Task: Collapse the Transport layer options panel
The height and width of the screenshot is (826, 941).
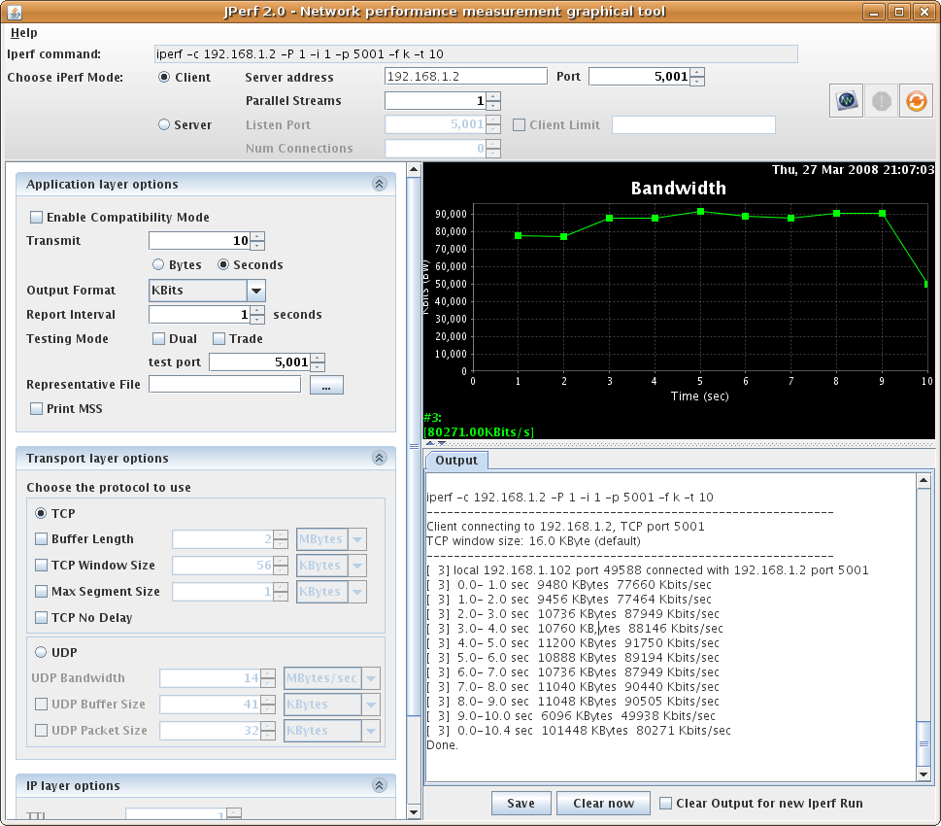Action: point(380,458)
